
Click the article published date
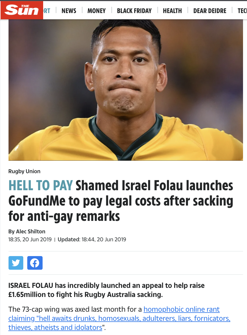click(x=30, y=240)
